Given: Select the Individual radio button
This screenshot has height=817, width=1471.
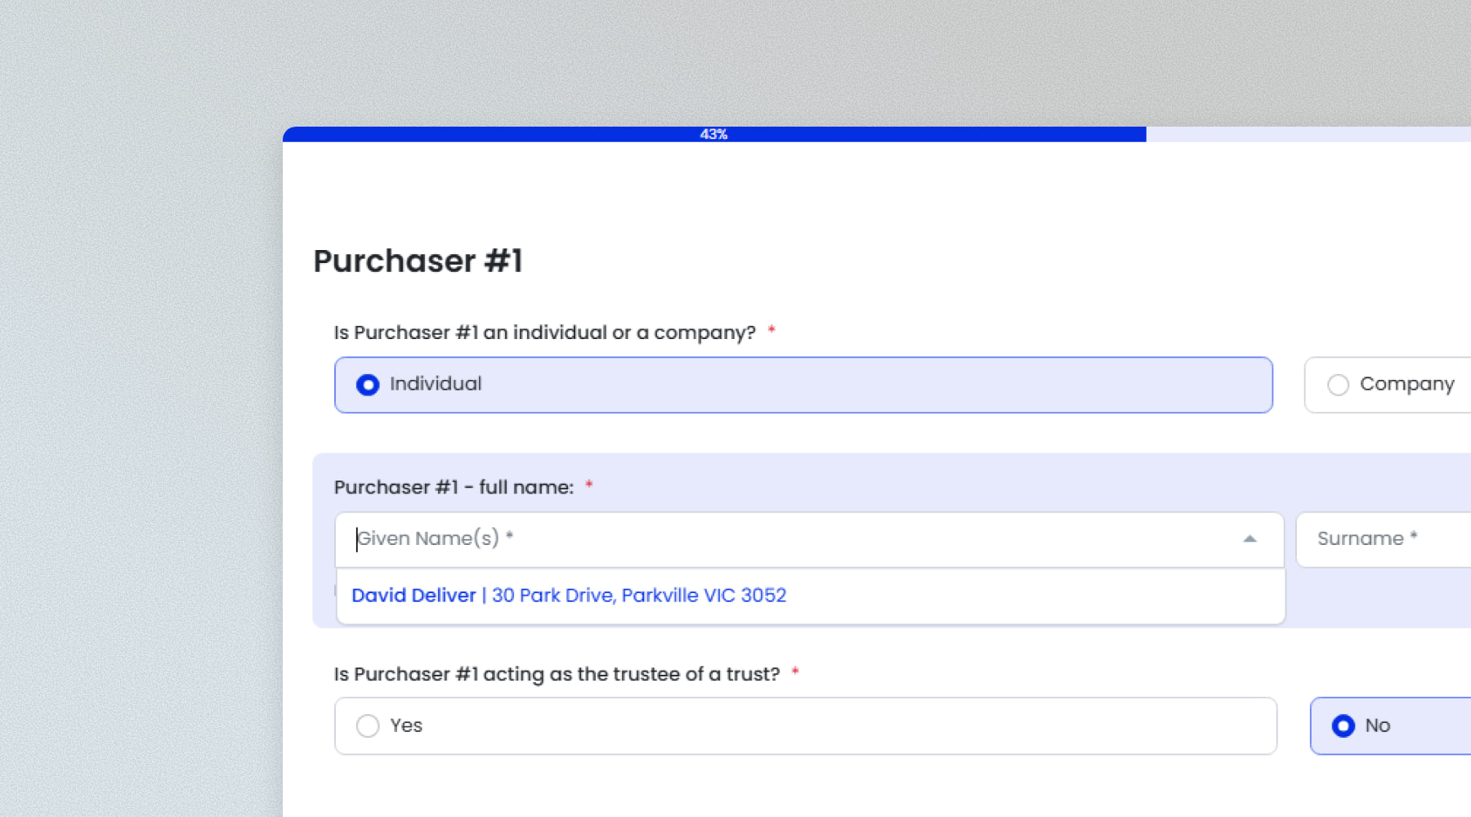Looking at the screenshot, I should (368, 385).
